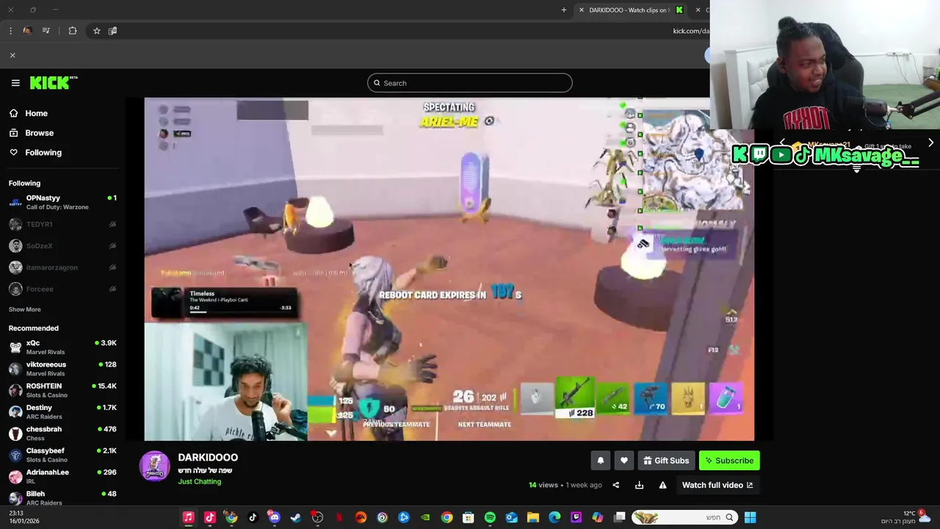This screenshot has width=940, height=529.
Task: Close the DARKIDOOO browser tab
Action: coord(581,10)
